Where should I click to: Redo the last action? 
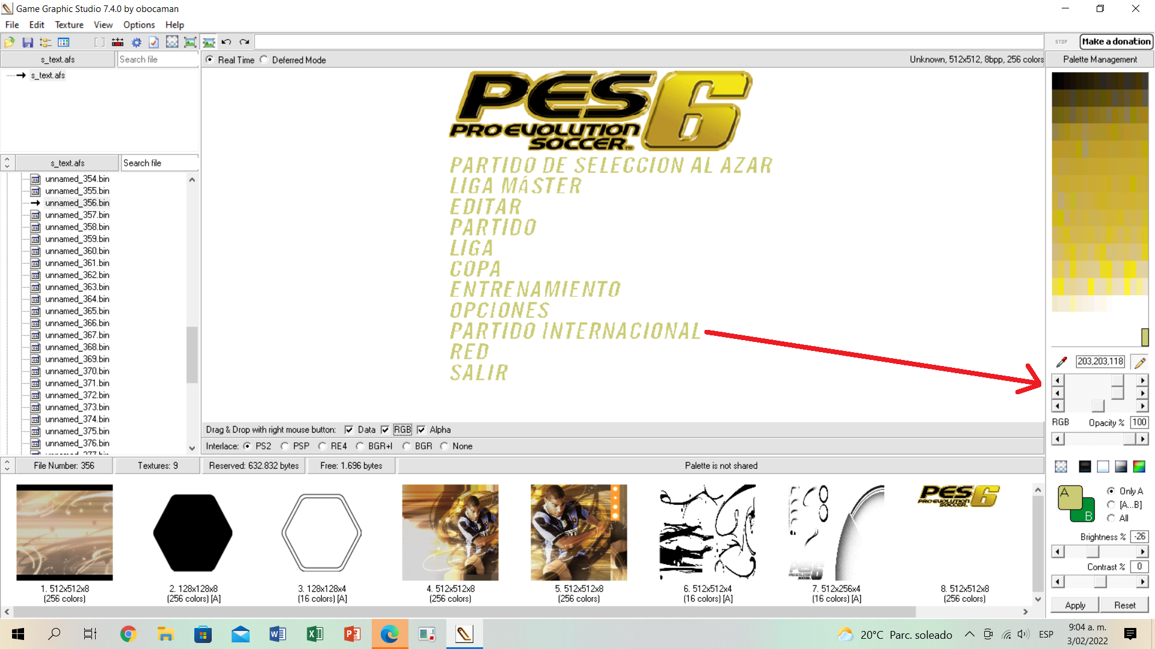point(244,42)
